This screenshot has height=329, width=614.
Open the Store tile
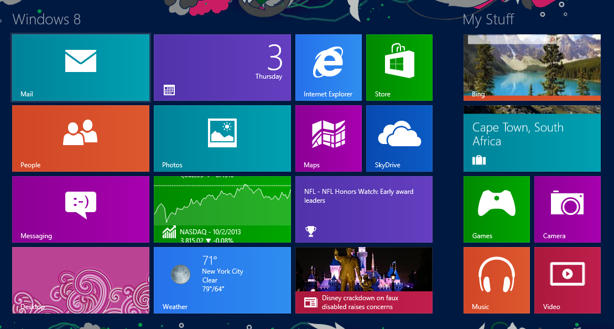click(399, 68)
